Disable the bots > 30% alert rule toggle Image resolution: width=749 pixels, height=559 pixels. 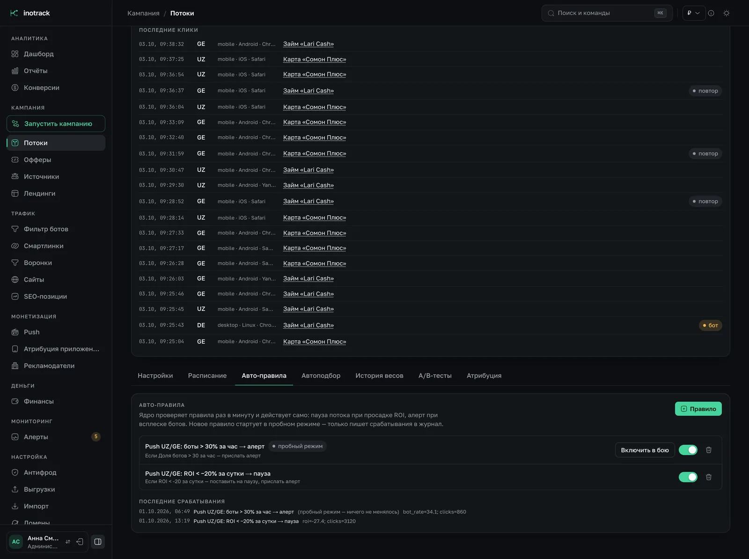688,450
